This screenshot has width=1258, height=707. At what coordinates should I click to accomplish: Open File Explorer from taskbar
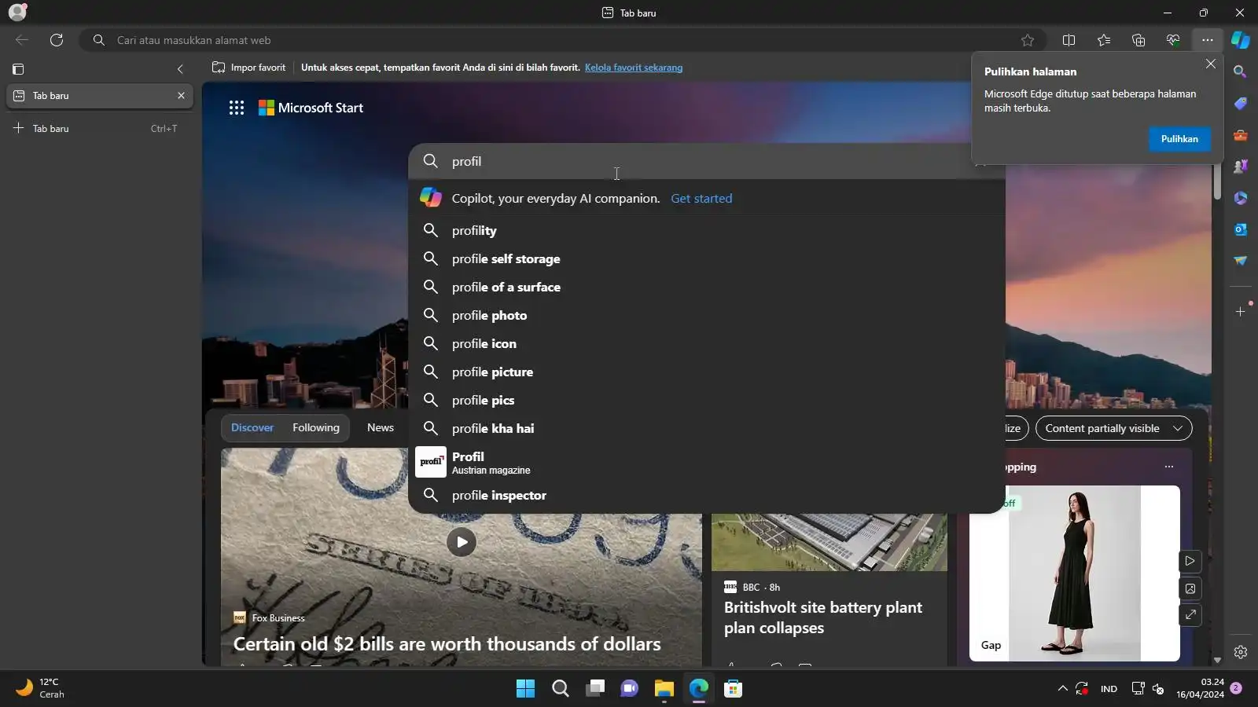pos(664,689)
